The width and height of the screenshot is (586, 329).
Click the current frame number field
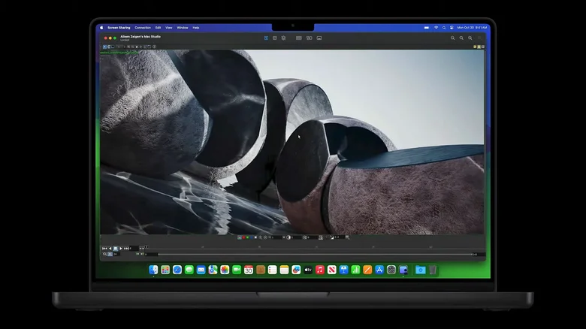point(134,248)
